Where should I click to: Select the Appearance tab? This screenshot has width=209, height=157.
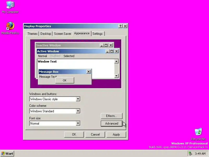pyautogui.click(x=82, y=33)
